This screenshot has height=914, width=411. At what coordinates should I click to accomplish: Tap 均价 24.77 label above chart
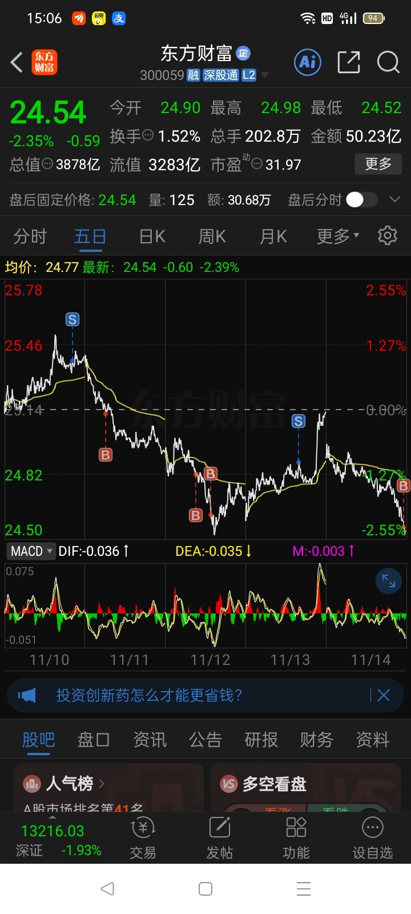42,267
